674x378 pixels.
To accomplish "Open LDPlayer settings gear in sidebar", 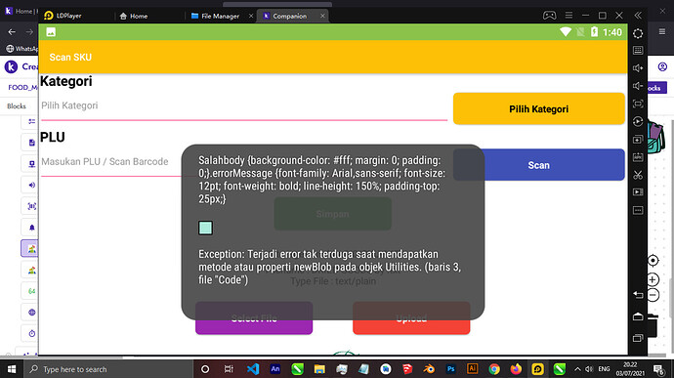I will click(638, 33).
